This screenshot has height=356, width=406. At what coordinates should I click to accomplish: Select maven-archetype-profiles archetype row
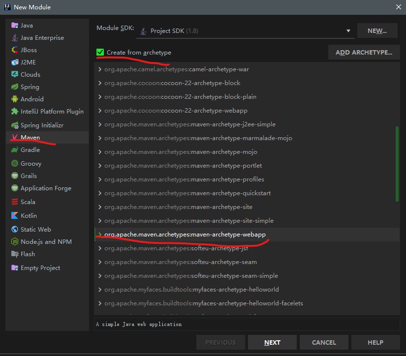point(247,179)
